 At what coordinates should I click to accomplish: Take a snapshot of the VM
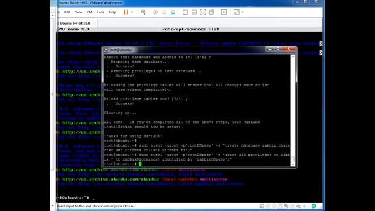click(x=155, y=12)
